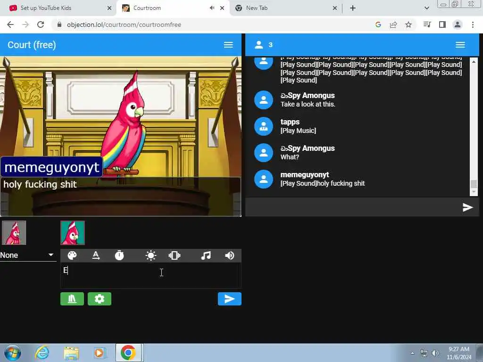Send chat message with white arrow
The height and width of the screenshot is (362, 483).
pyautogui.click(x=467, y=207)
